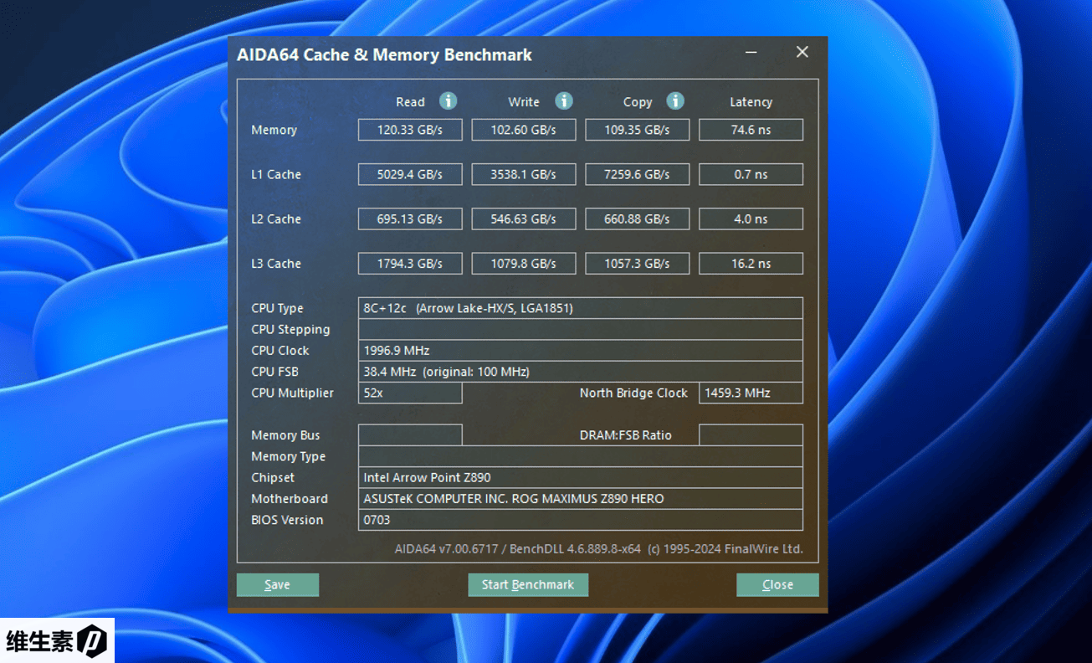Click the info icon beside Copy

point(675,101)
